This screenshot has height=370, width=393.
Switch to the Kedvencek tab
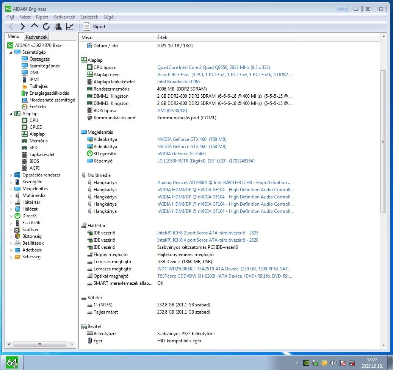point(36,37)
